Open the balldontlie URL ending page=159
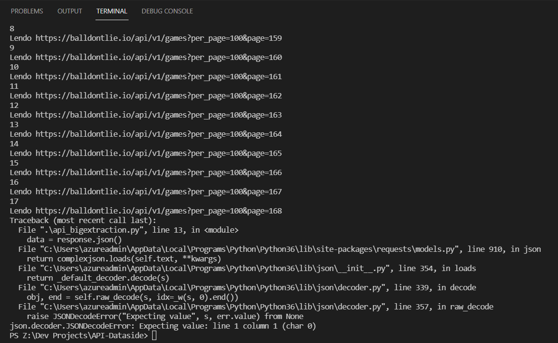This screenshot has height=343, width=558. (159, 38)
